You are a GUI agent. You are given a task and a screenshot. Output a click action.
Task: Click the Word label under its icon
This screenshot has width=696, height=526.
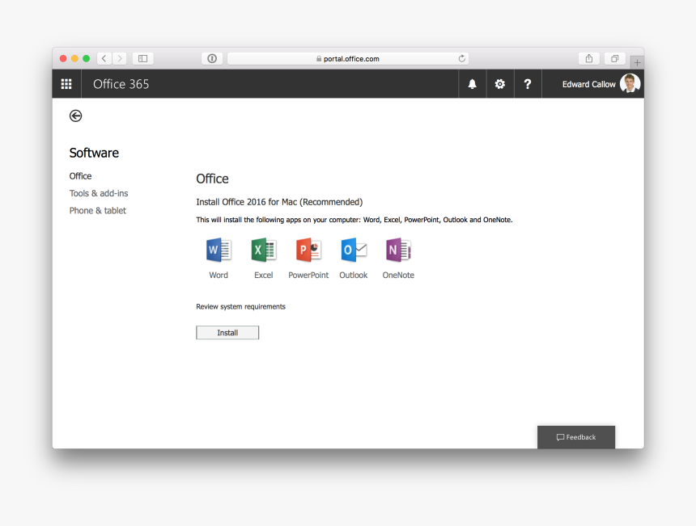219,276
